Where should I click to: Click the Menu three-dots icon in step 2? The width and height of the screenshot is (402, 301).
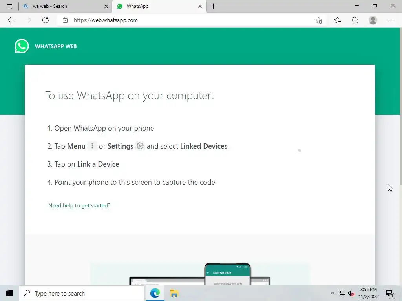pos(92,146)
